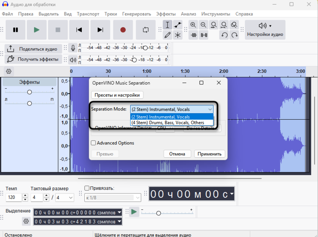Open timeline options gear icon

pos(9,71)
